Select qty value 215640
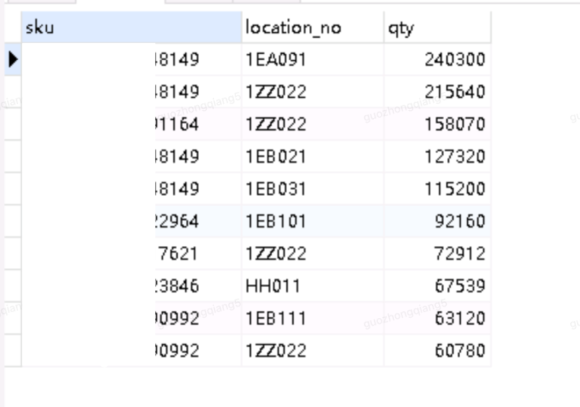Image resolution: width=580 pixels, height=407 pixels. pyautogui.click(x=438, y=92)
